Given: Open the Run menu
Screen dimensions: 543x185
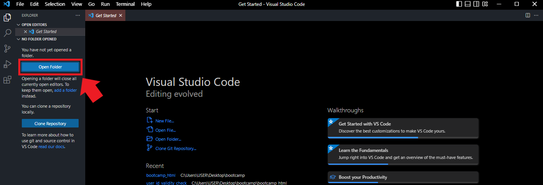Looking at the screenshot, I should pos(105,4).
